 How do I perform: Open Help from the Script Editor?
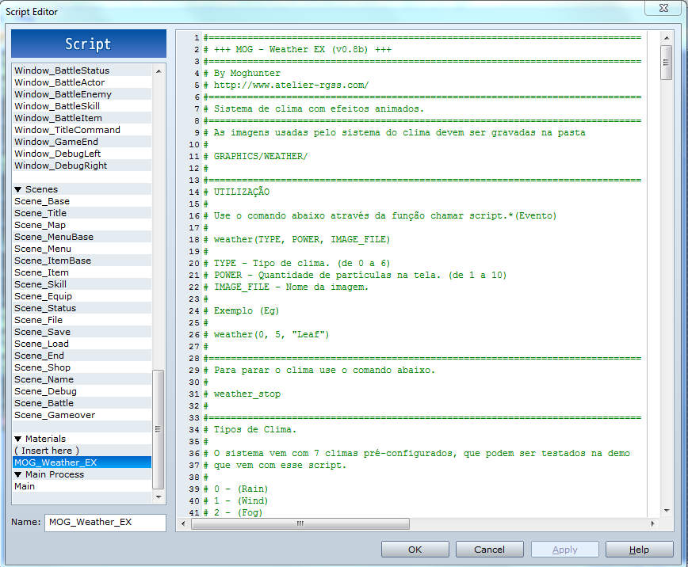coord(639,549)
